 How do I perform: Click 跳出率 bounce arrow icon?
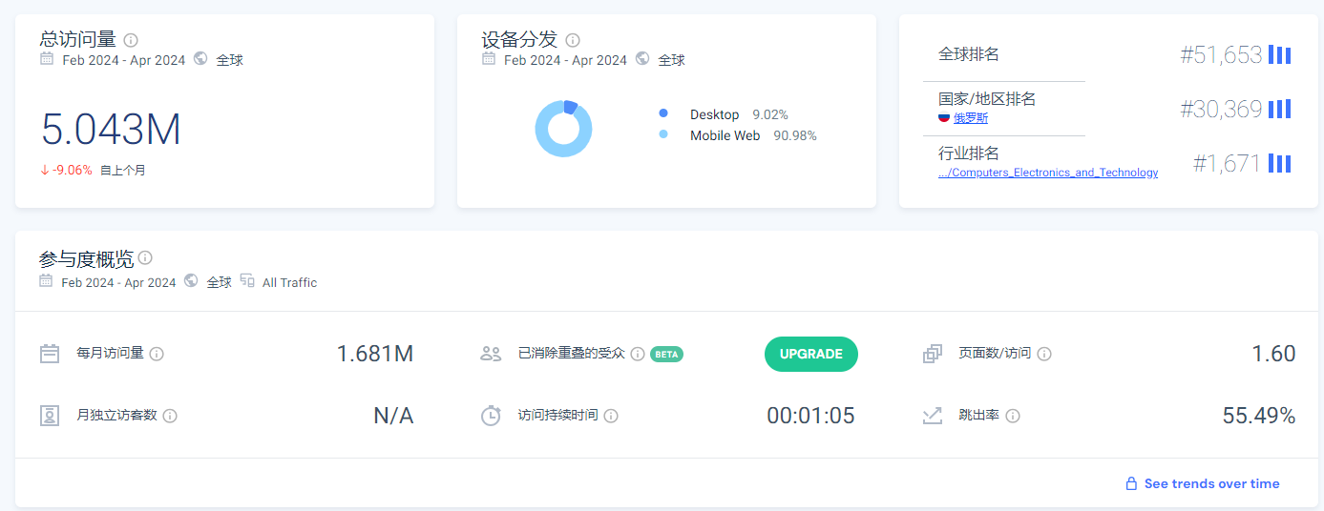[933, 416]
